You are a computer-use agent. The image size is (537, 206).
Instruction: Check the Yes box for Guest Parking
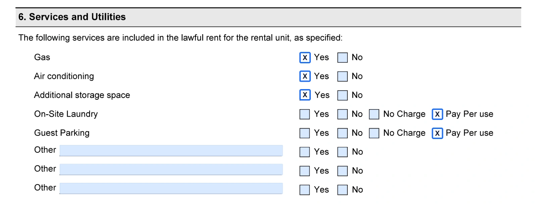305,133
